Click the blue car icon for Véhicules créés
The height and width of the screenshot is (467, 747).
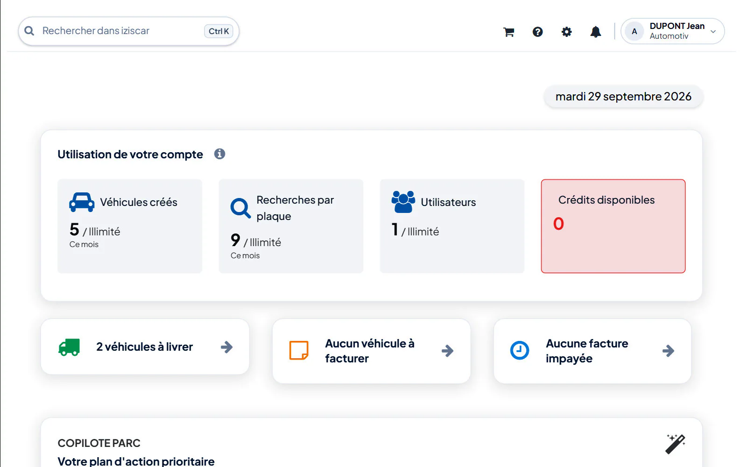[82, 202]
